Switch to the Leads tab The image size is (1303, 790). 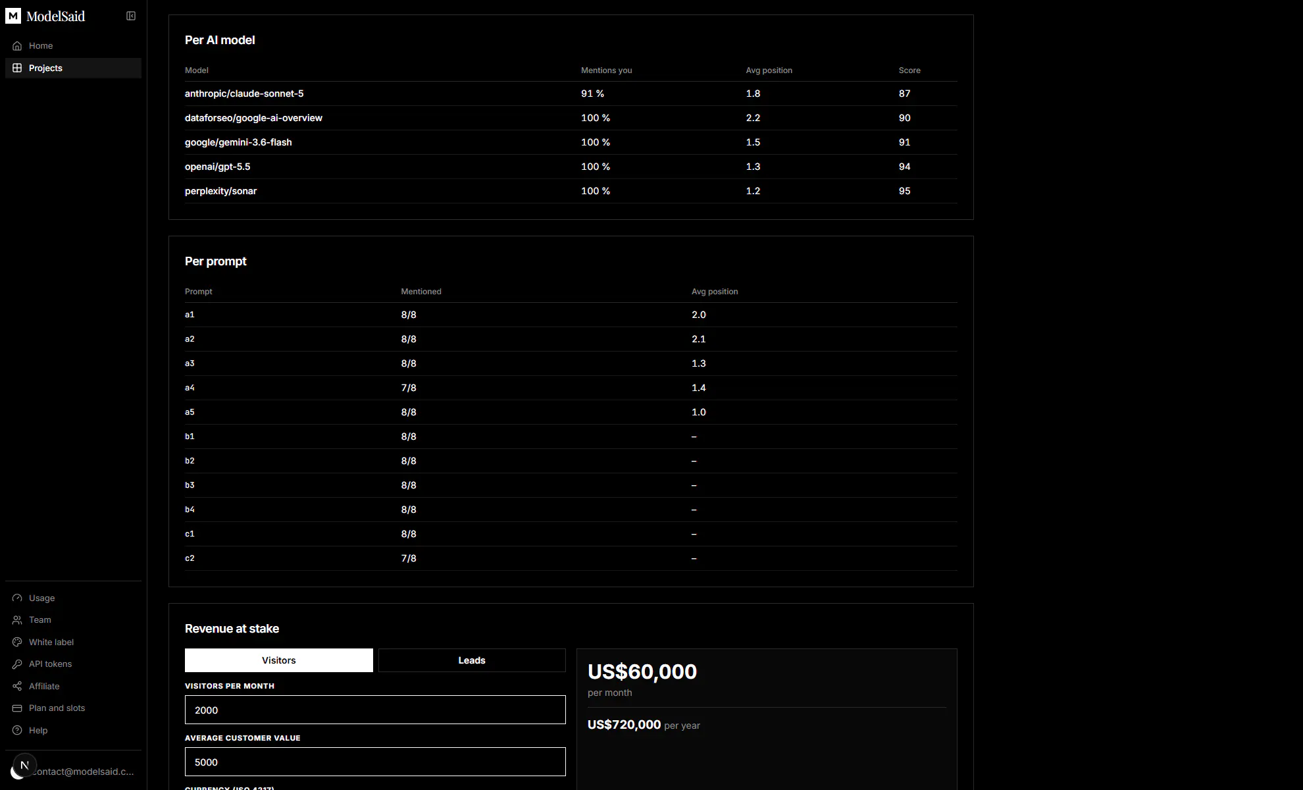pos(472,660)
